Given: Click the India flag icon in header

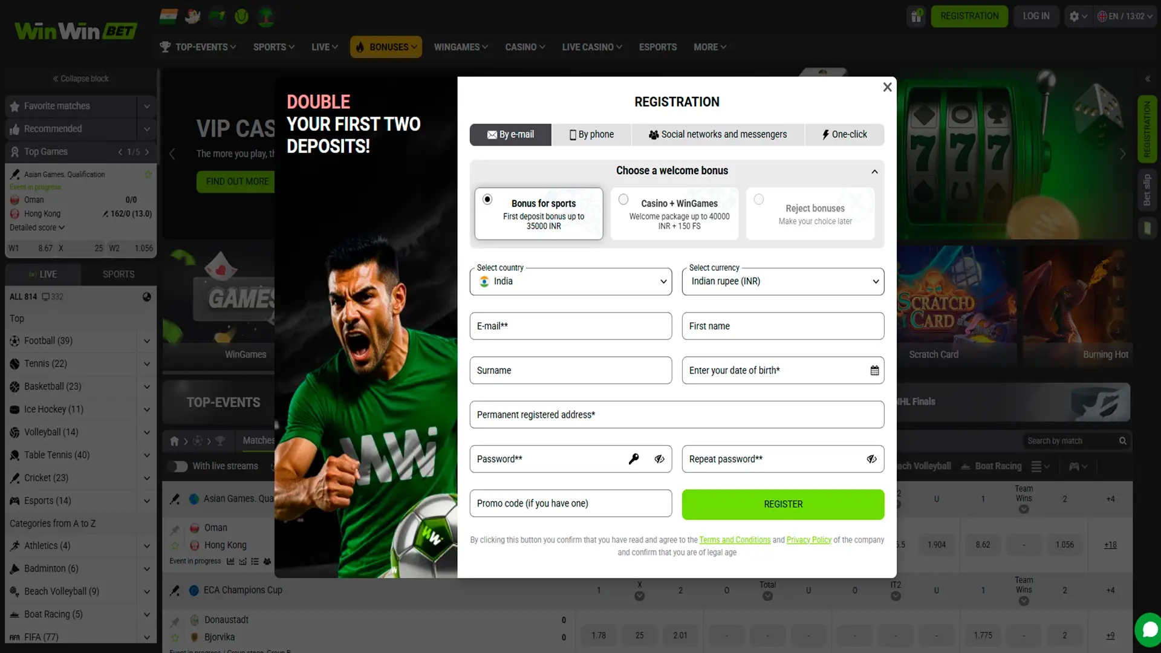Looking at the screenshot, I should (169, 16).
